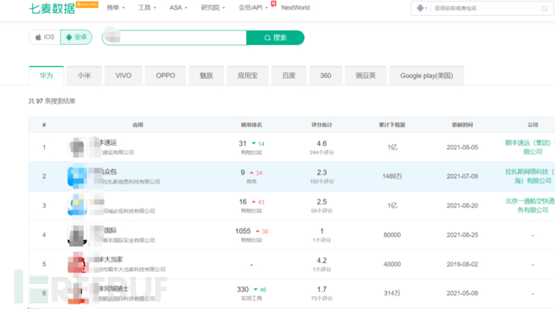Open the app icon of row 4 国际
Image resolution: width=555 pixels, height=309 pixels.
click(77, 235)
